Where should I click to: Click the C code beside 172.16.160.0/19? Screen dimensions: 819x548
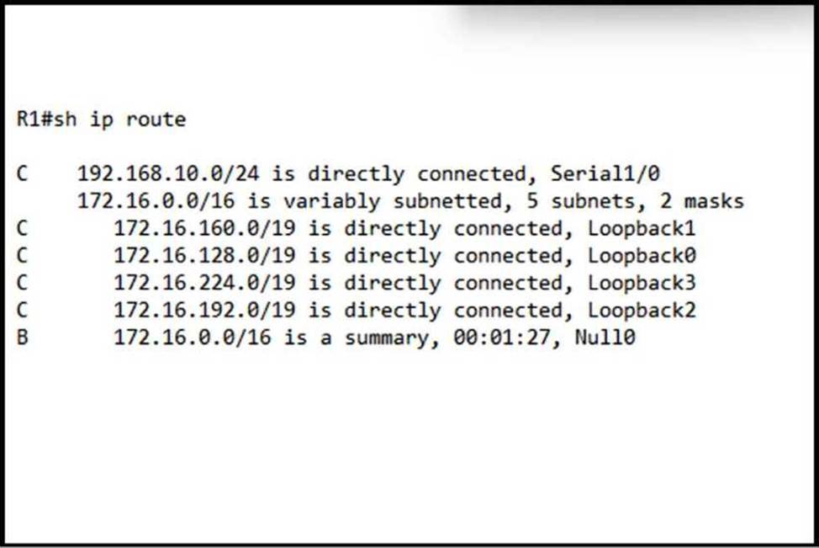tap(22, 229)
